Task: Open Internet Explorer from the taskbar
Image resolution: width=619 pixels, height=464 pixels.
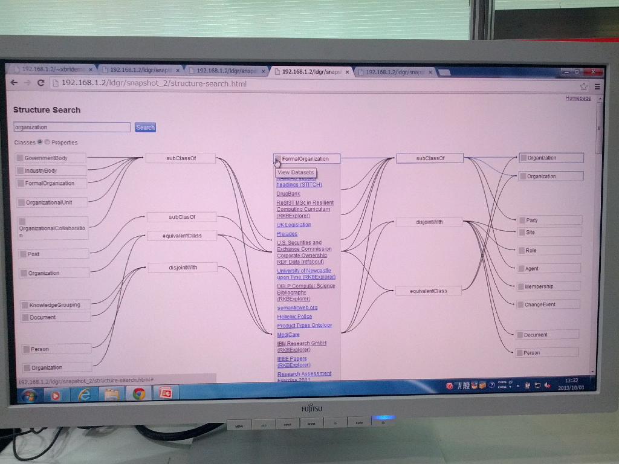Action: tap(84, 395)
